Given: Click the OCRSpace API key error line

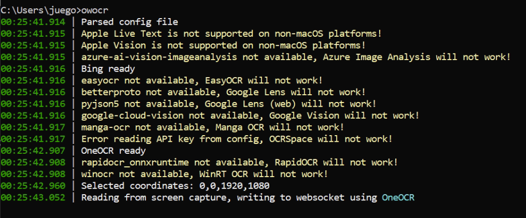Looking at the screenshot, I should pyautogui.click(x=237, y=139).
